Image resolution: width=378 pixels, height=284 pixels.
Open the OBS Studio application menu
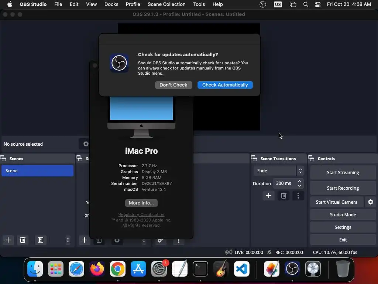coord(33,4)
